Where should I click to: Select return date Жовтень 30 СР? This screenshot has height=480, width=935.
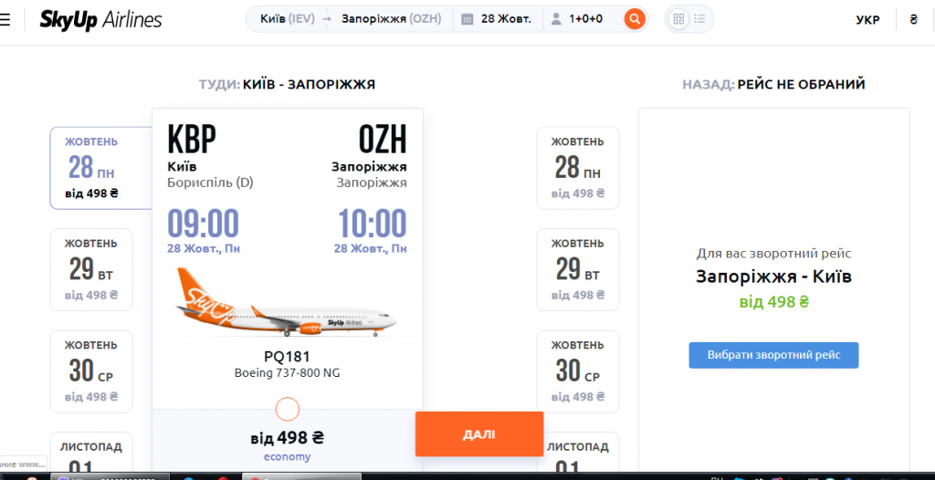point(578,370)
